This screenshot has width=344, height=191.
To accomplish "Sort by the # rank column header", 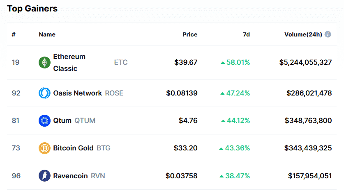I will coord(14,34).
